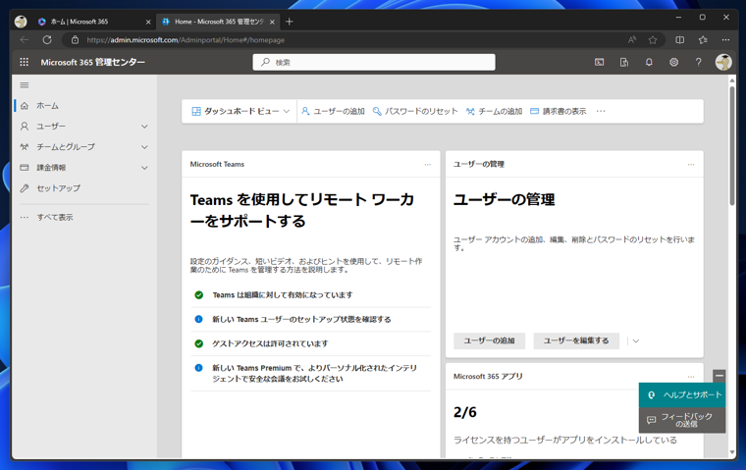Click scrollbar down arrow

click(732, 452)
